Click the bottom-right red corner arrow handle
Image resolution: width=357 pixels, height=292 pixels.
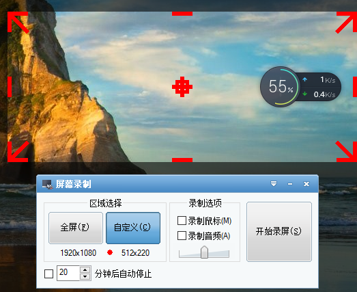(346, 152)
